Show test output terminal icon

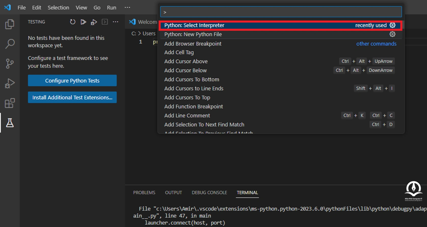(105, 22)
